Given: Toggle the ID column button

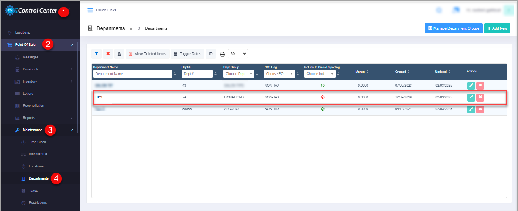Looking at the screenshot, I should click(210, 54).
